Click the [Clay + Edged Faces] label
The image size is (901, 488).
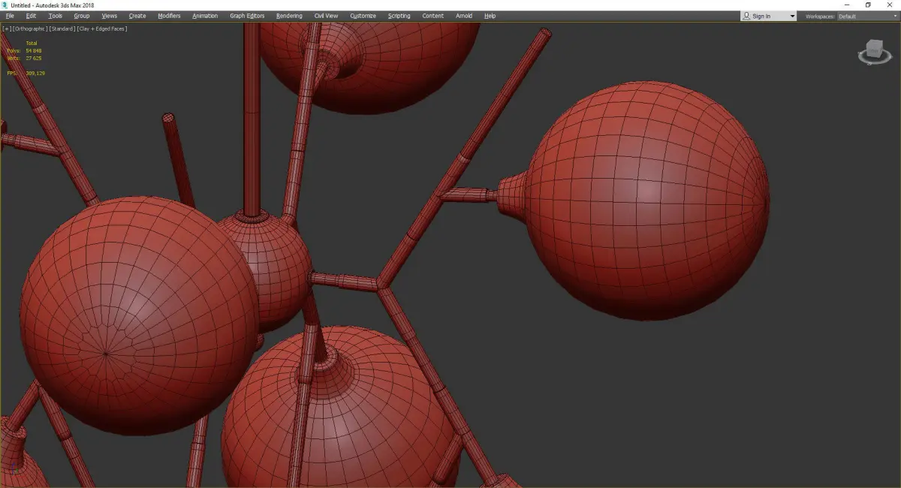click(x=102, y=29)
